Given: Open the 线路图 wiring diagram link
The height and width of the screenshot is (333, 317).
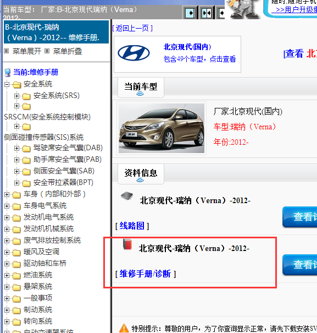Looking at the screenshot, I should point(132,226).
